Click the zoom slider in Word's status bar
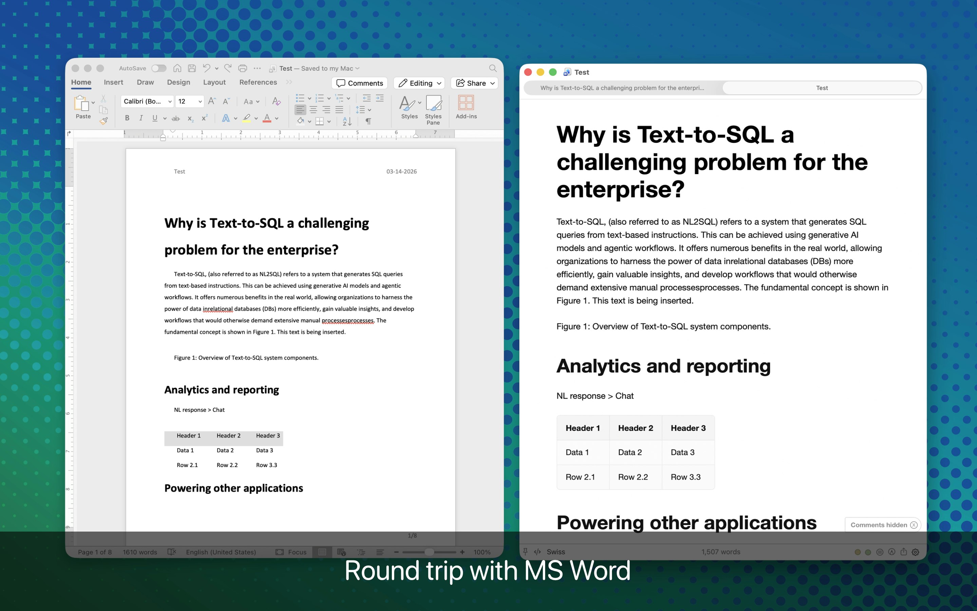977x611 pixels. (429, 552)
